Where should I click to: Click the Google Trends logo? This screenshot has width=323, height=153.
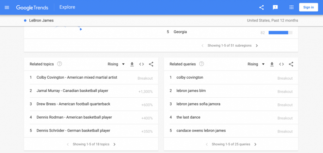[32, 8]
